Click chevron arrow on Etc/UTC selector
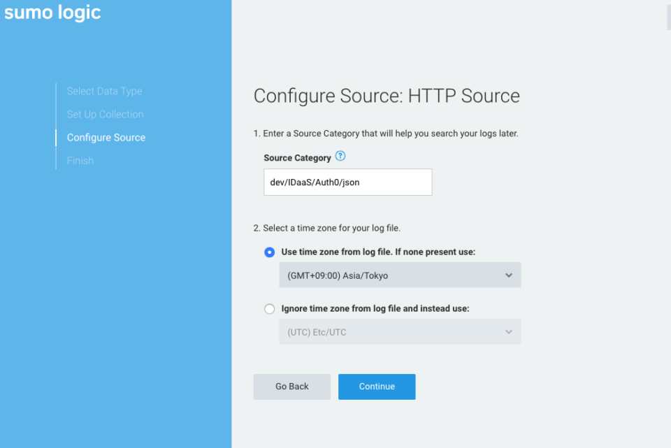This screenshot has width=671, height=448. 508,331
